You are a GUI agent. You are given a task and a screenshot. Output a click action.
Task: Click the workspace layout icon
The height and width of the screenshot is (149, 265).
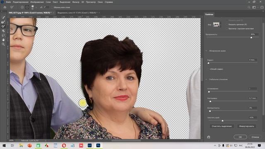pyautogui.click(x=254, y=7)
